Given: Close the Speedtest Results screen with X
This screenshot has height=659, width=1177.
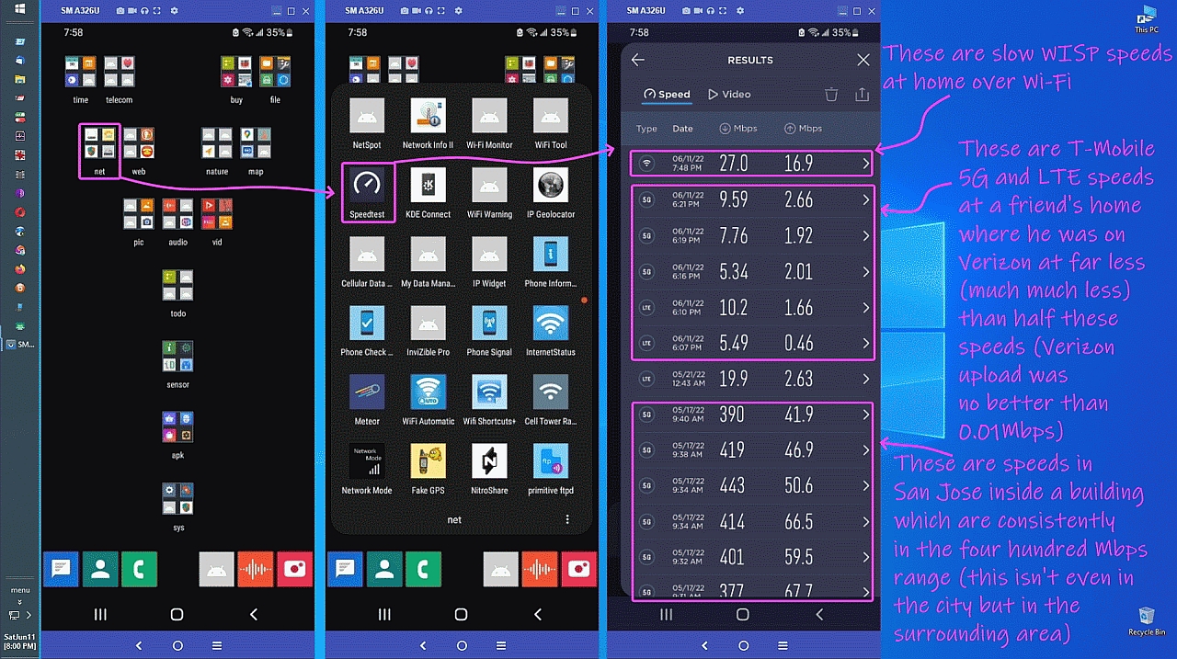Looking at the screenshot, I should pyautogui.click(x=863, y=60).
